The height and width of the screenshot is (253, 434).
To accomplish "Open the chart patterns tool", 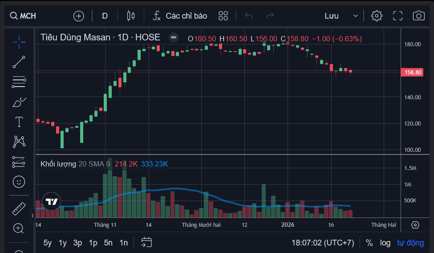I will [x=19, y=142].
